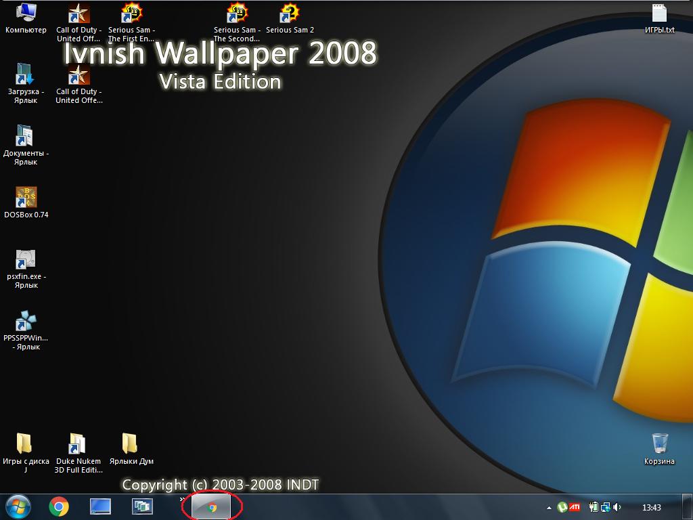
Task: Select the DOSBox 0.74 shortcut
Action: [26, 202]
